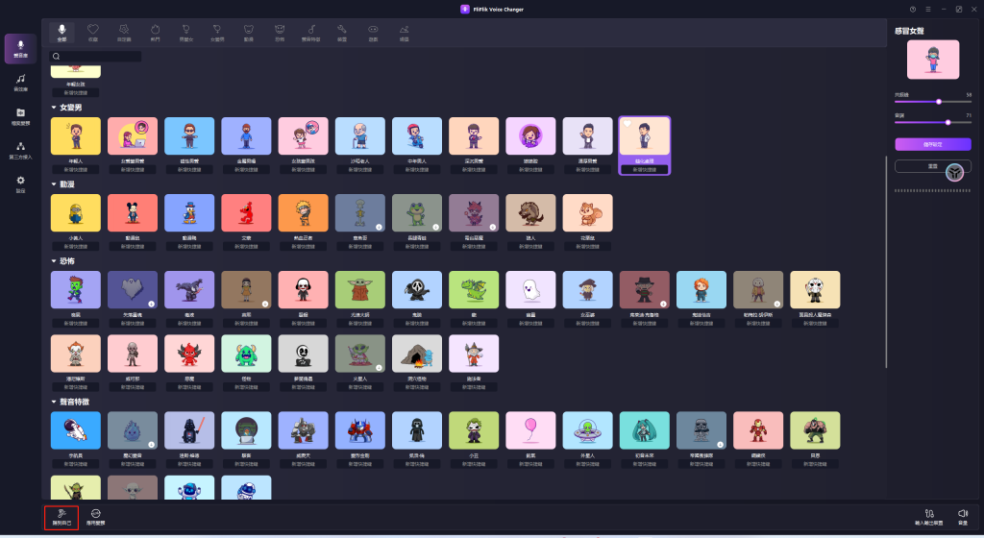Collapse the 女變男 section
984x538 pixels.
tap(54, 108)
